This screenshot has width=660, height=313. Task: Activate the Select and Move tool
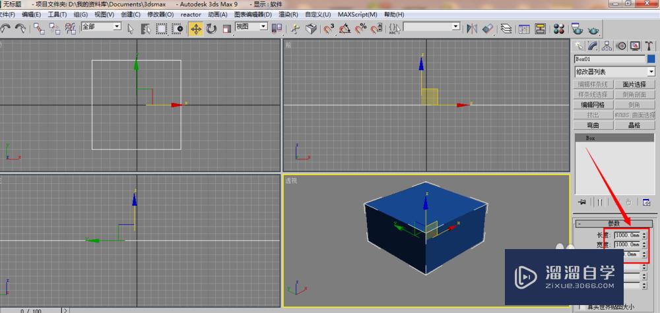196,28
